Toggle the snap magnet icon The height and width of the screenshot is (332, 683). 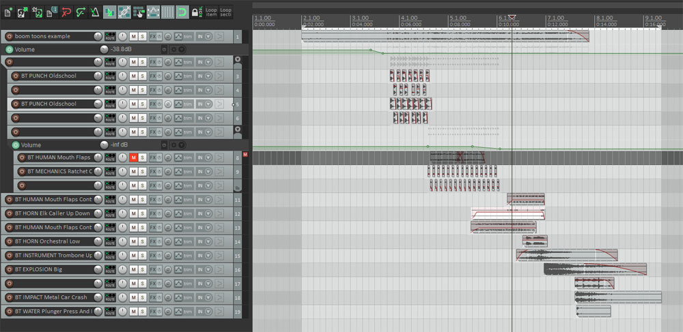tap(182, 12)
